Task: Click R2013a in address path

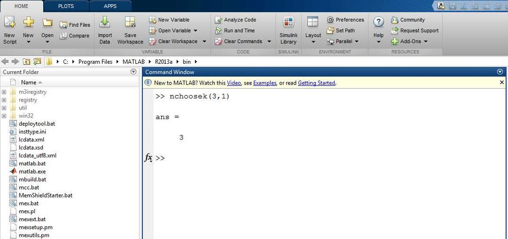Action: pyautogui.click(x=164, y=61)
